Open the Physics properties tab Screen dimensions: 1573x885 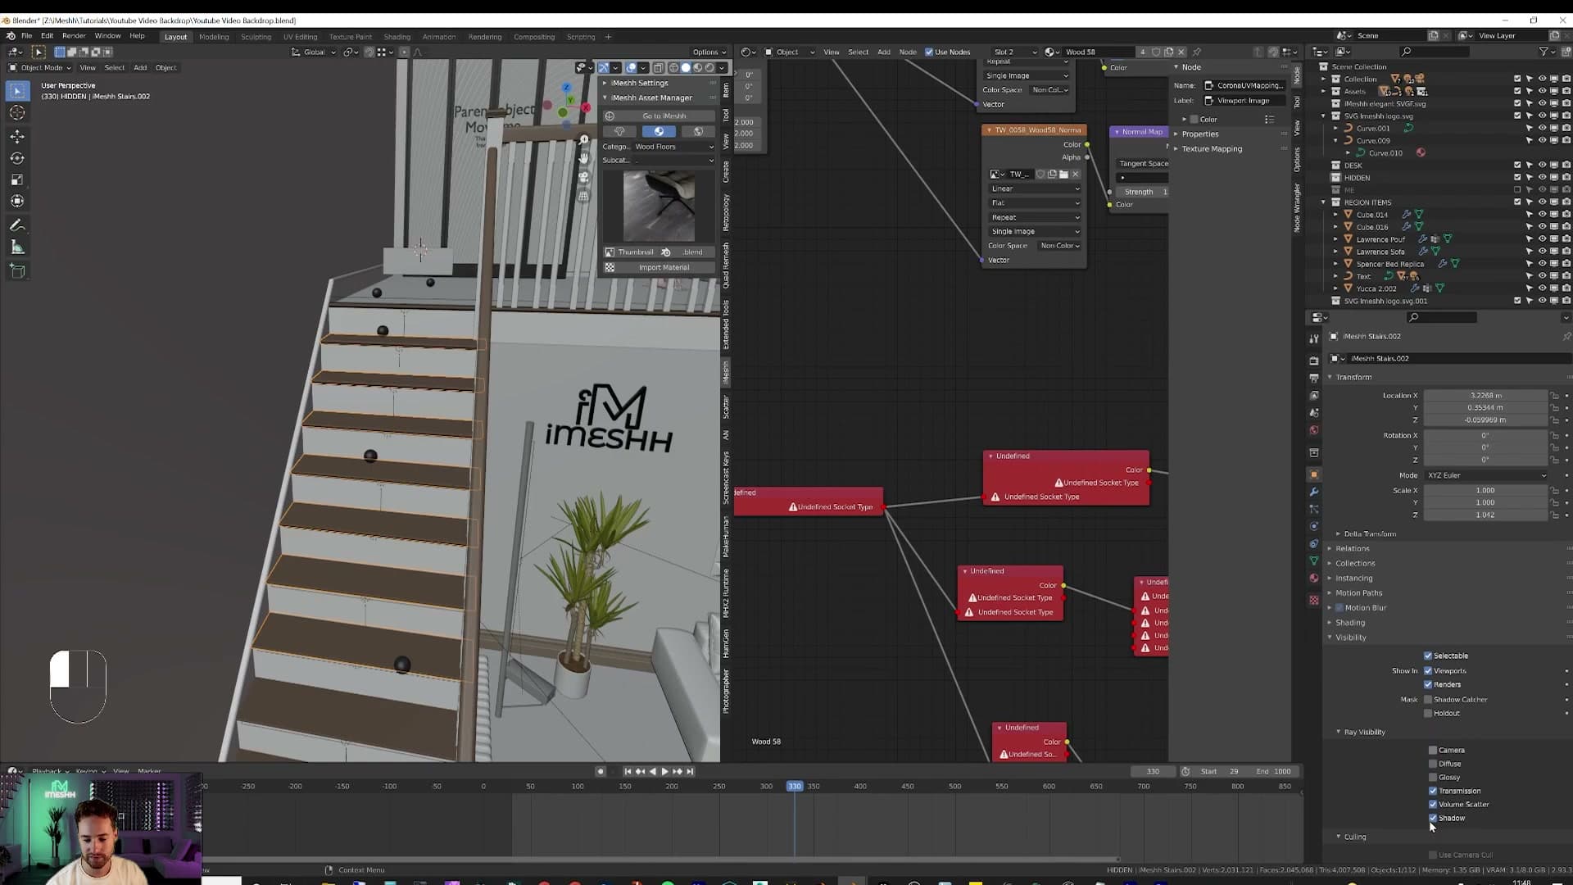[1314, 526]
